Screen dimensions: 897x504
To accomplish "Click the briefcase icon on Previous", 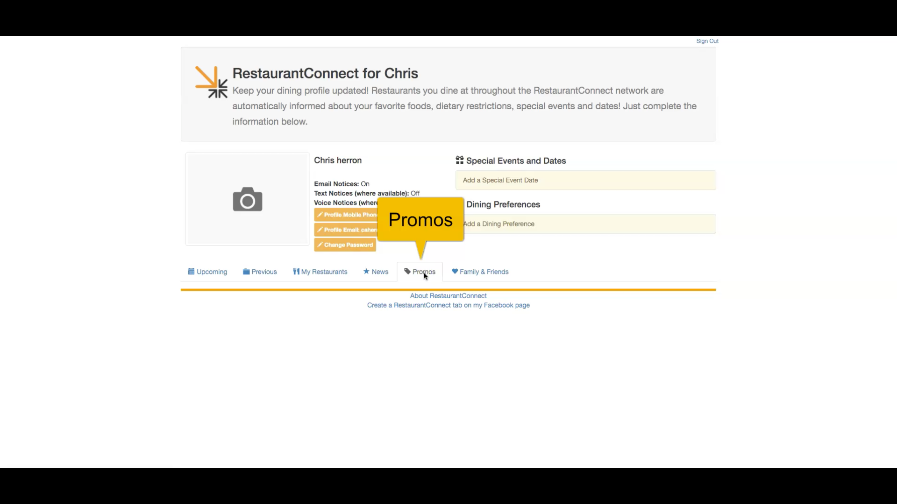I will (x=246, y=271).
